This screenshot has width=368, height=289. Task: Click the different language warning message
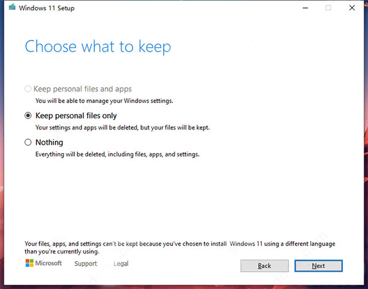click(180, 247)
